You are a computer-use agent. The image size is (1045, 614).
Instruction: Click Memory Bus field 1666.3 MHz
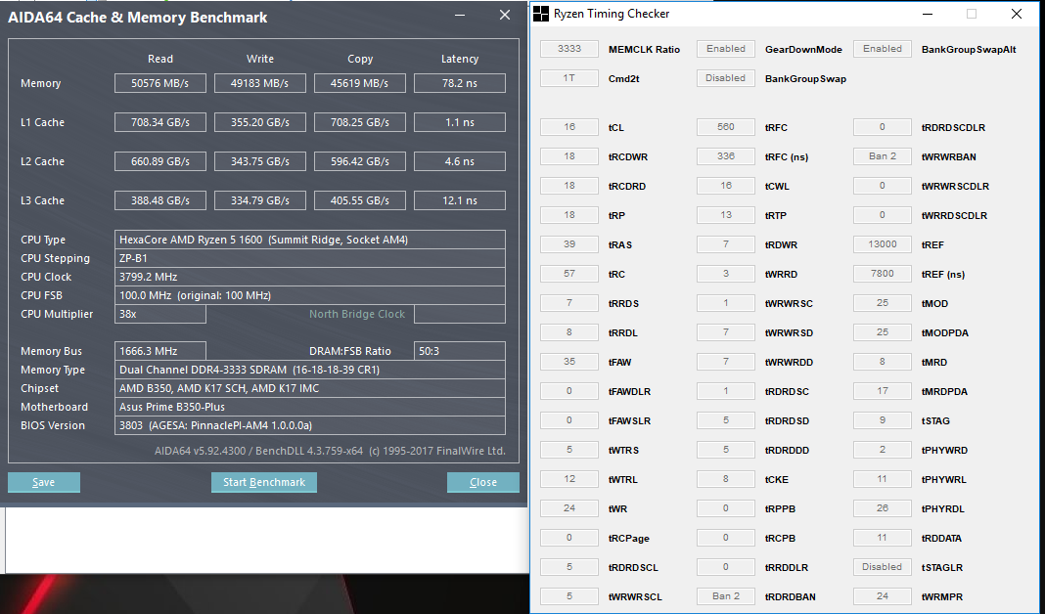pyautogui.click(x=159, y=351)
